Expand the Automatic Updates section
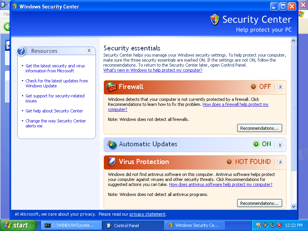 280,145
